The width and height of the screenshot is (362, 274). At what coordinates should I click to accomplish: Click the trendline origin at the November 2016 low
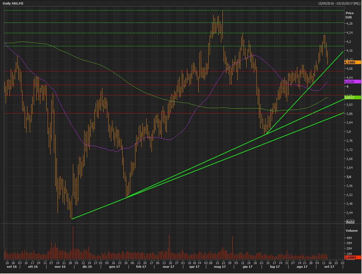72,219
